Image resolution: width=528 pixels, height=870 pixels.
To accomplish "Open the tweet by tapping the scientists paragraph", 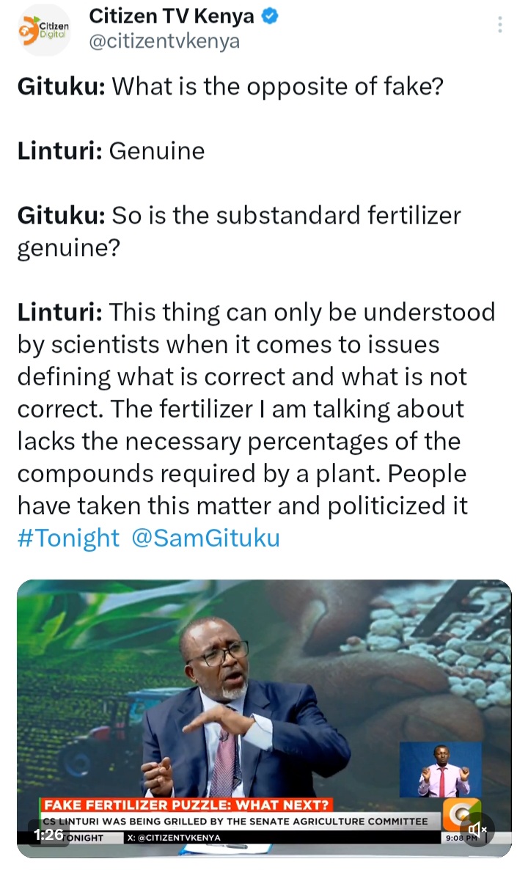I will [256, 409].
